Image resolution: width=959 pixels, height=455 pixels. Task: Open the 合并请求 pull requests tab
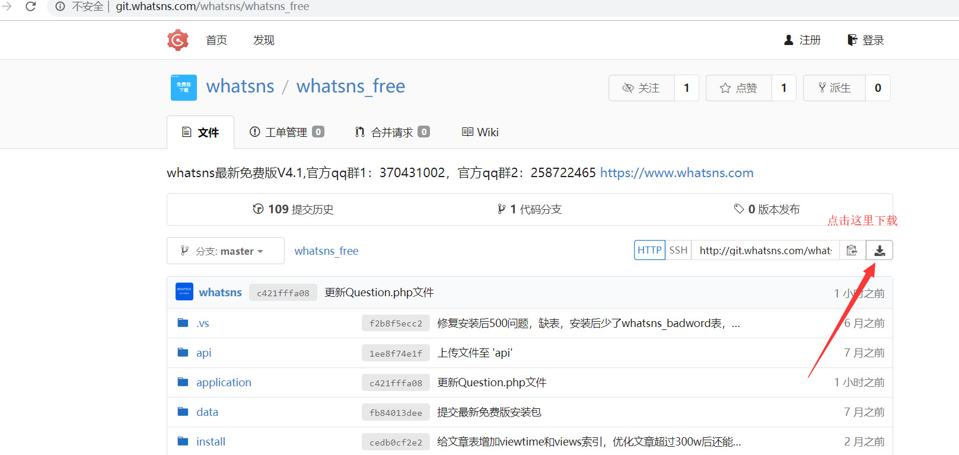point(392,132)
